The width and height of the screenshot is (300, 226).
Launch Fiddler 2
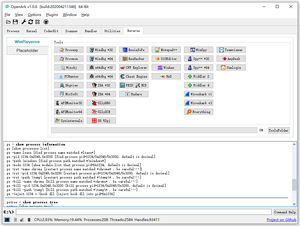point(199,76)
